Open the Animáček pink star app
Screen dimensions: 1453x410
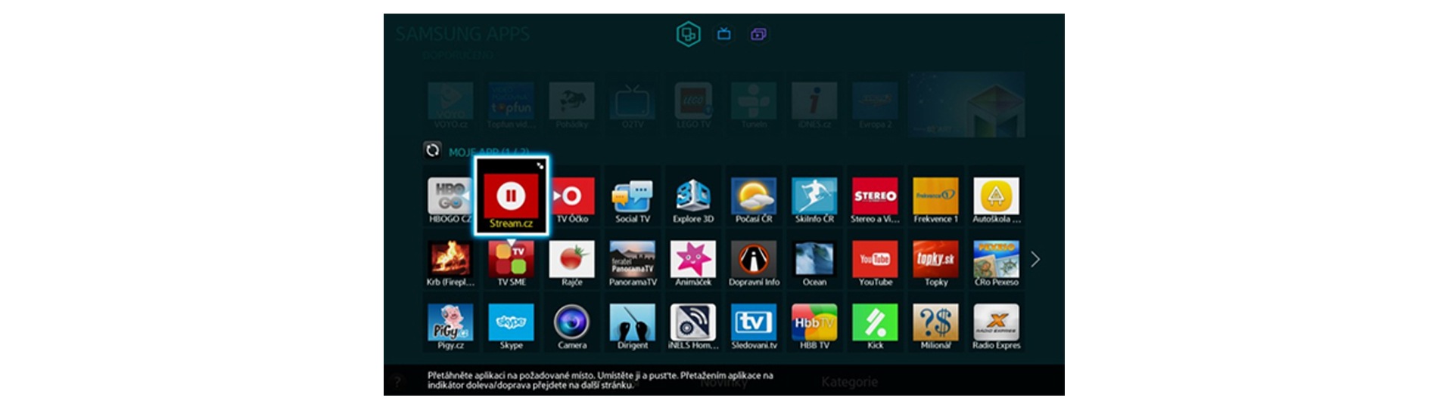point(693,264)
